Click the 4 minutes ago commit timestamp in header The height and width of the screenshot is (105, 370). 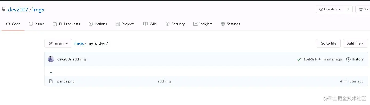click(330, 59)
